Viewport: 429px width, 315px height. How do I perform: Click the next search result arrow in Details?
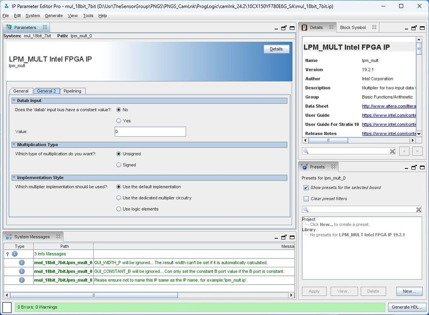tap(417, 151)
